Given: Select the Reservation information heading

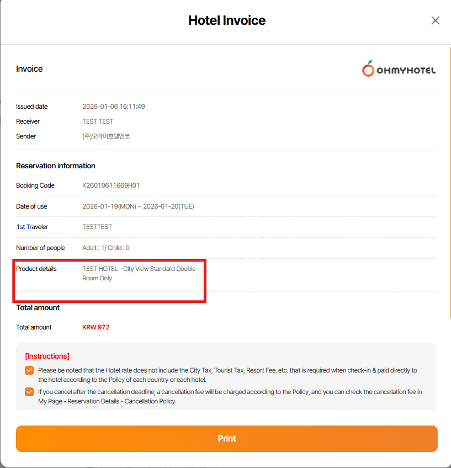Looking at the screenshot, I should coord(56,166).
